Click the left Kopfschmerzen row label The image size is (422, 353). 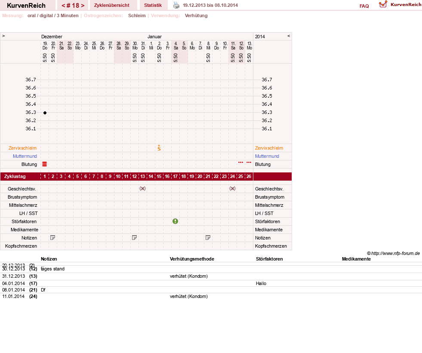tap(21, 246)
